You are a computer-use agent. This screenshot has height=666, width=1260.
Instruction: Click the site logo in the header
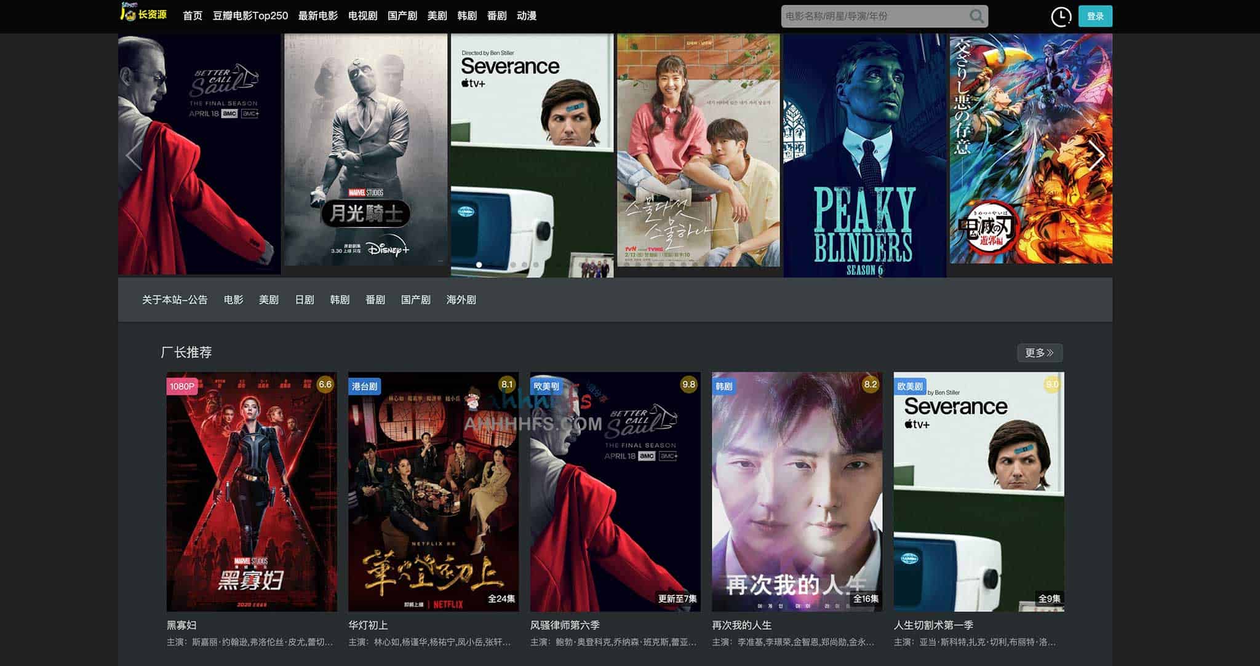point(143,12)
